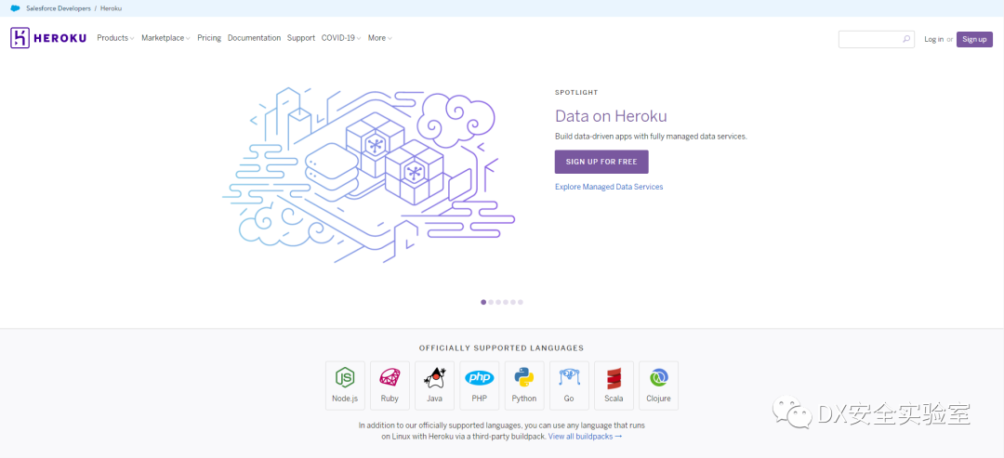Expand the Products dropdown menu

click(x=115, y=38)
